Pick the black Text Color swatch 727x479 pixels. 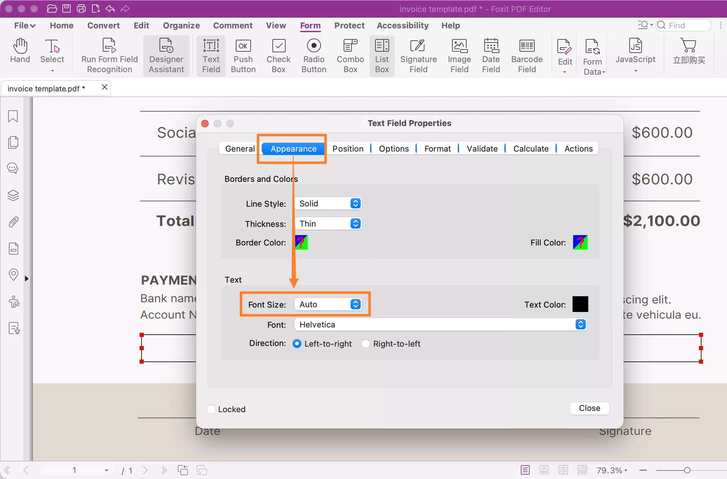pos(580,304)
